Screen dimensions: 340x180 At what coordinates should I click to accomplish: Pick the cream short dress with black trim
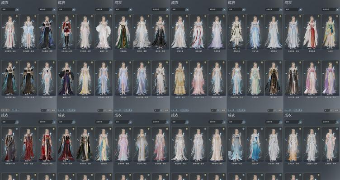tap(236, 32)
